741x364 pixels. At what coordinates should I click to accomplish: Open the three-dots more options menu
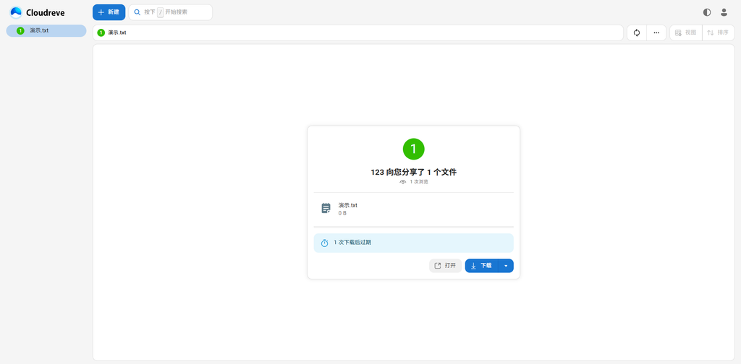(x=656, y=32)
